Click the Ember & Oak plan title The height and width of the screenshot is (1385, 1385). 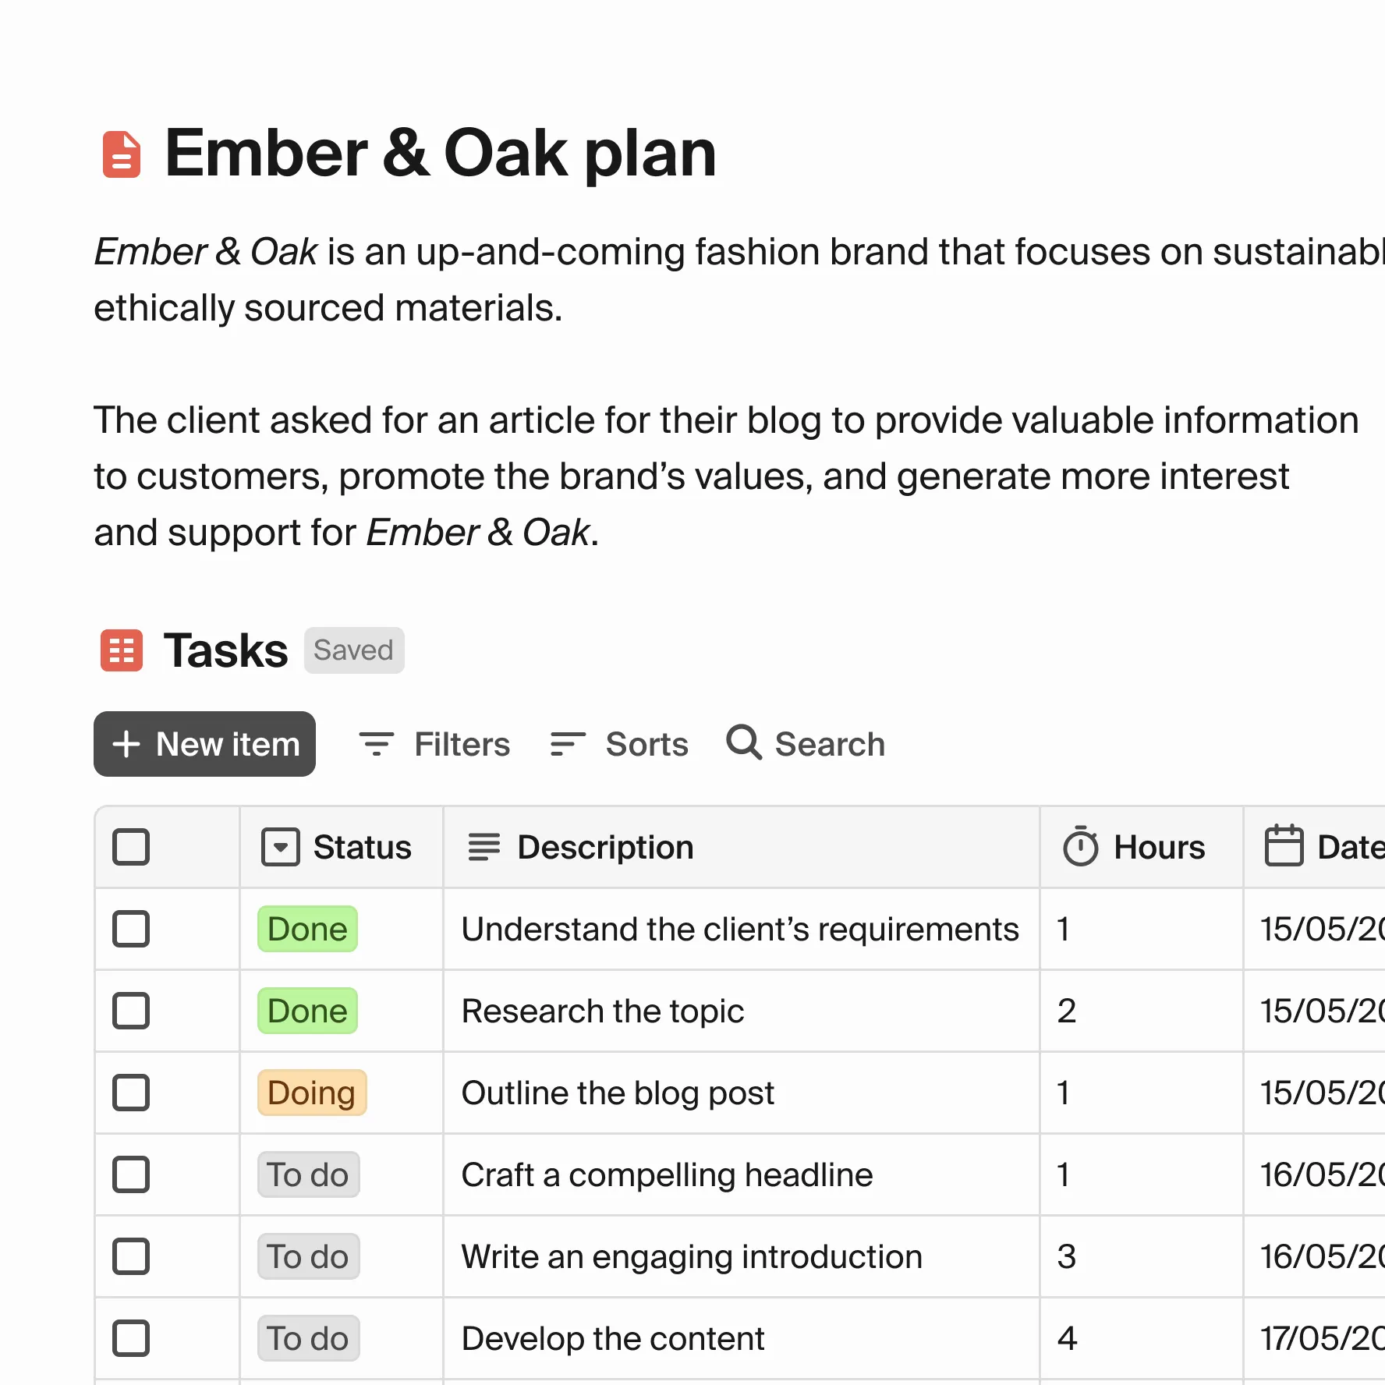click(441, 154)
